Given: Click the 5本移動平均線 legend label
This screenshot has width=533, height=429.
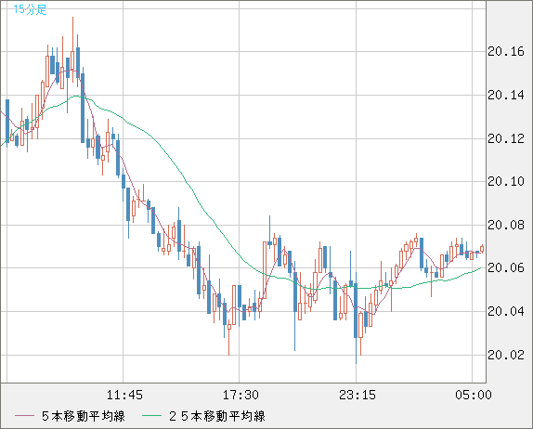Looking at the screenshot, I should pos(84,416).
